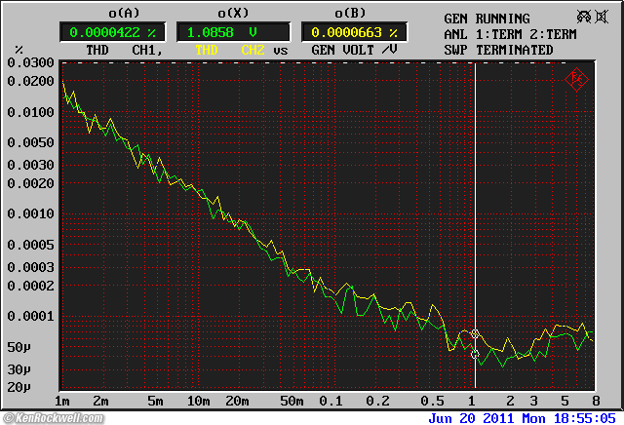Click the yellow 'CH2' trace label
Viewport: 624px width, 425px height.
[x=253, y=50]
